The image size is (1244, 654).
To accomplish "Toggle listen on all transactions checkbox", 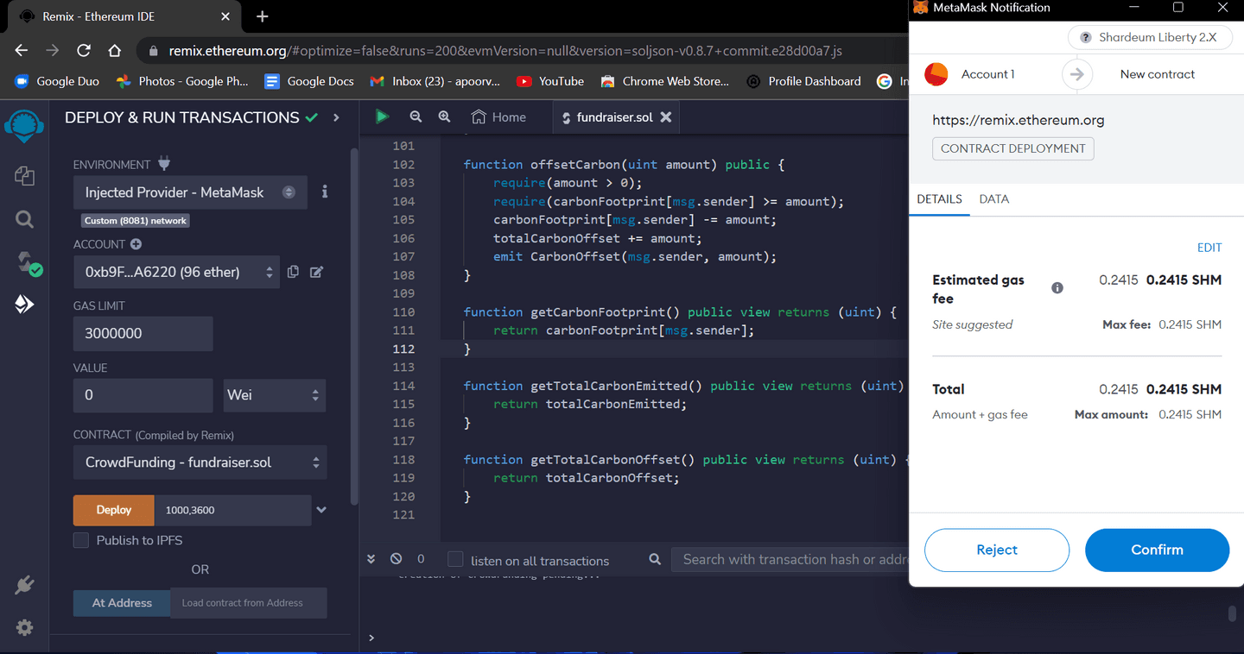I will (455, 560).
